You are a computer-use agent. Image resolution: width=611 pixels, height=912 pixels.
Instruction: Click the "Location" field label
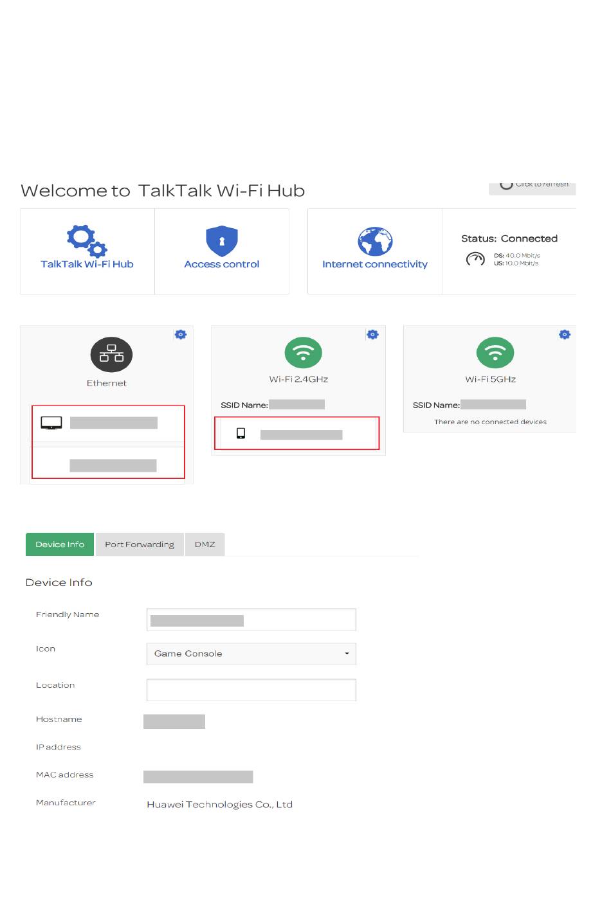coord(55,685)
